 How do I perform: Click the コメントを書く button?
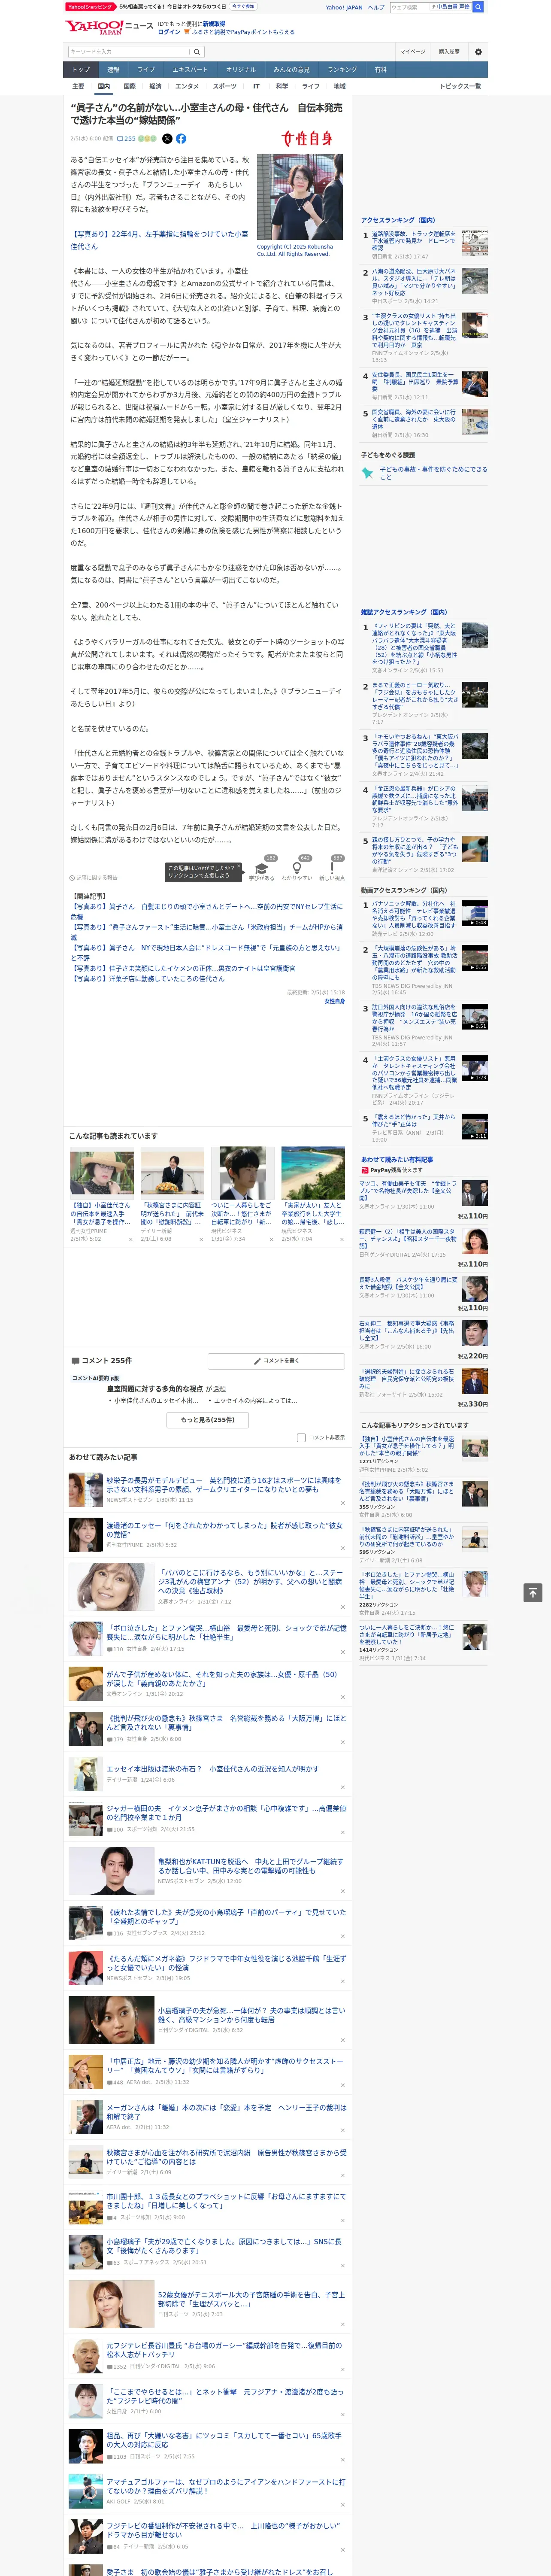click(277, 1360)
